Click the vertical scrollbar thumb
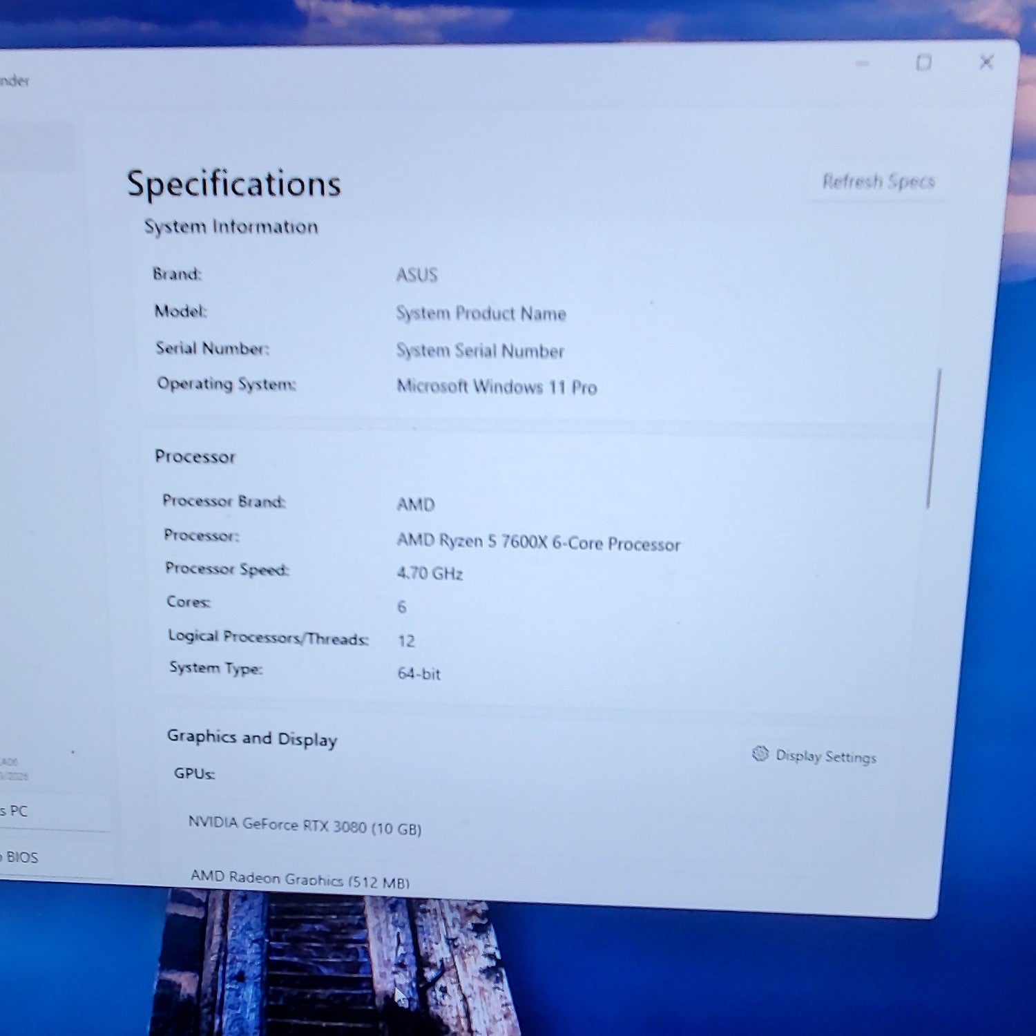 click(933, 439)
